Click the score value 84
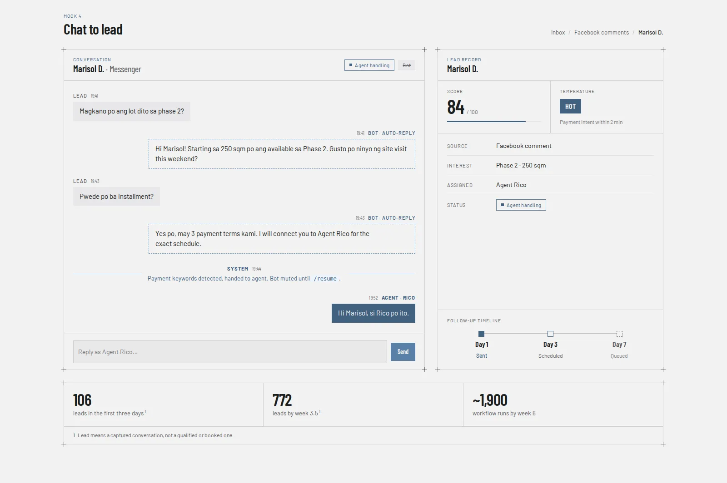Viewport: 727px width, 483px height. click(x=456, y=107)
